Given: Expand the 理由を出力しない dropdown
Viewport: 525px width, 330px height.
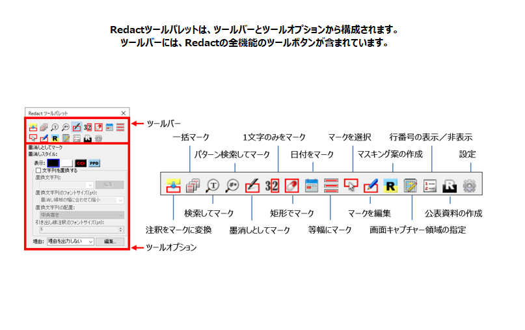Looking at the screenshot, I should [x=71, y=241].
